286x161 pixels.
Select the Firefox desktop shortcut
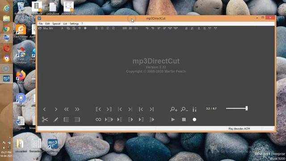(x=21, y=77)
